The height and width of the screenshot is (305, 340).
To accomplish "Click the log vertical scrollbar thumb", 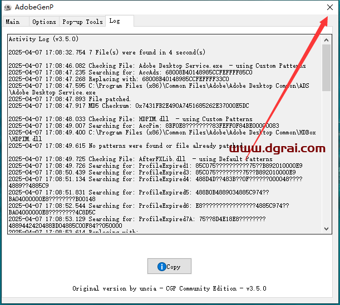I will pos(326,68).
